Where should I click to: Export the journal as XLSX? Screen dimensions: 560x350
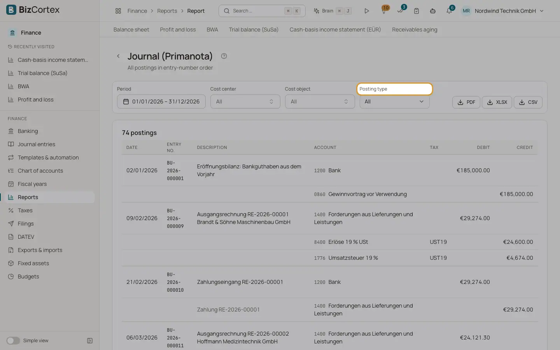coord(497,102)
